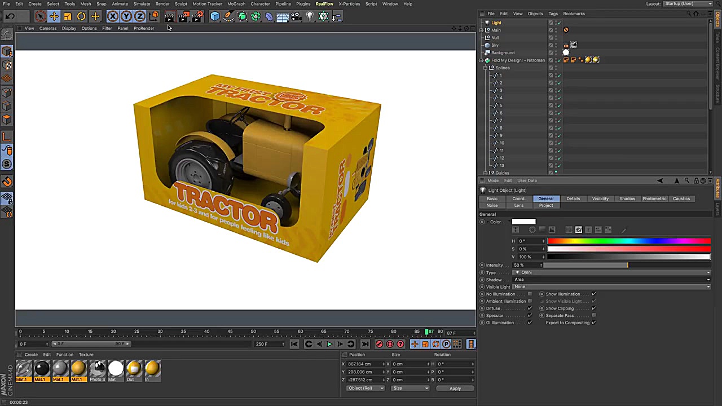Viewport: 722px width, 406px height.
Task: Click the Light object icon in the toolbar
Action: (309, 16)
